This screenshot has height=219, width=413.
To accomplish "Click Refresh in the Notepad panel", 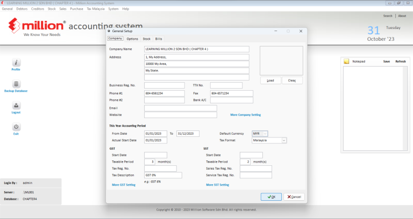I will [x=401, y=62].
